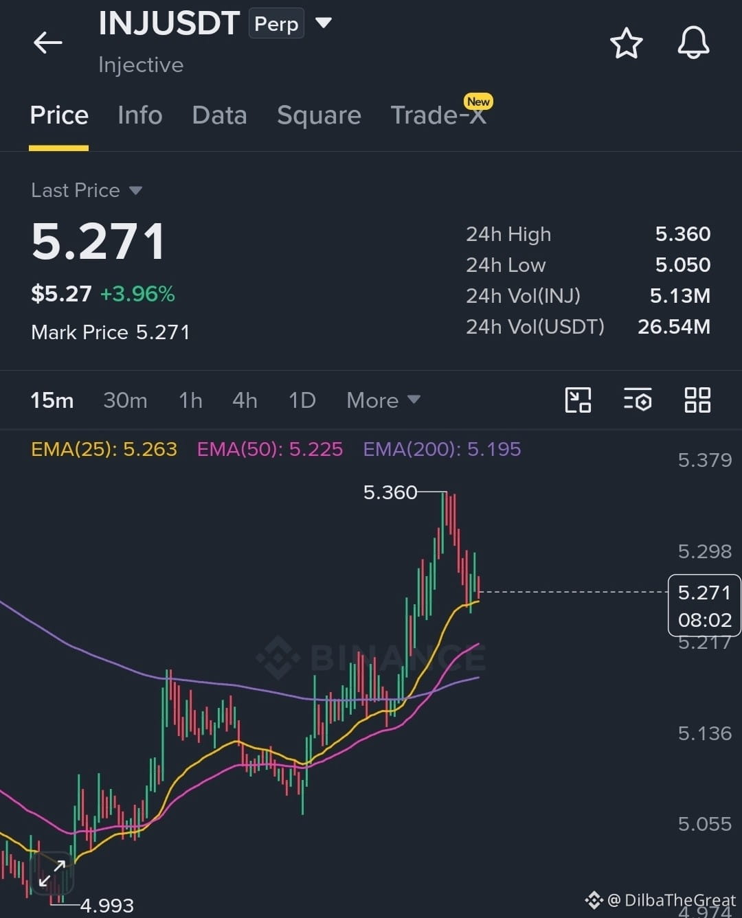The height and width of the screenshot is (918, 742).
Task: Tap the EMA(25): 5.263 indicator label
Action: [104, 449]
